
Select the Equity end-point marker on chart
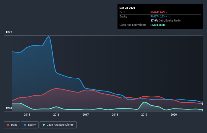(203, 103)
